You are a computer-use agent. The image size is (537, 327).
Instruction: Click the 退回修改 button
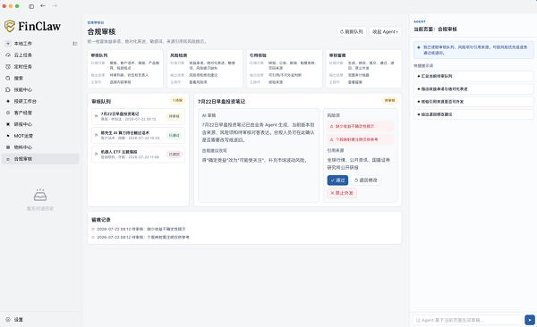pos(365,180)
